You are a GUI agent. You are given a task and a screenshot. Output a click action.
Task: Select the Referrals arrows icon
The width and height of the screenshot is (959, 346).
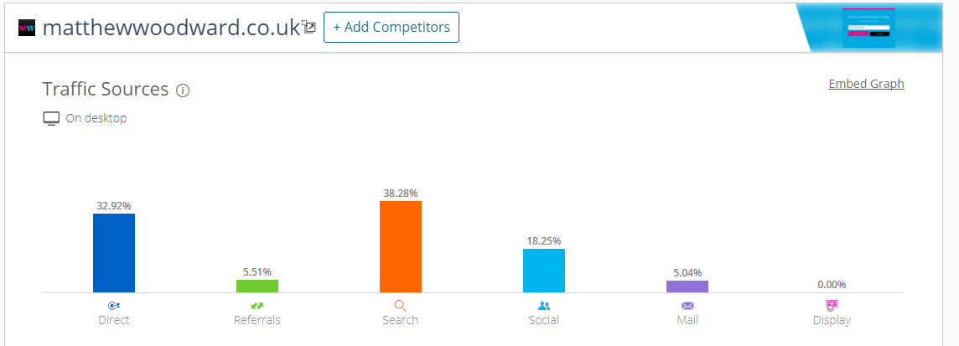coord(257,306)
